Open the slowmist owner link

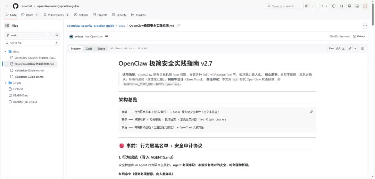tap(26, 6)
